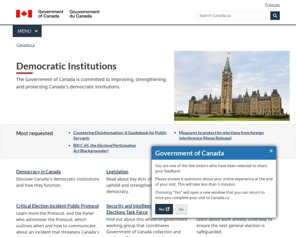296x237 pixels.
Task: Open Countering Disinformation guidebook link
Action: [x=120, y=135]
